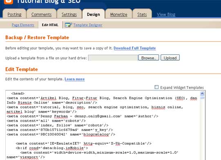Screen dimensions: 221x160
Task: Click scroll-up arrow of template editor
Action: (x=202, y=94)
